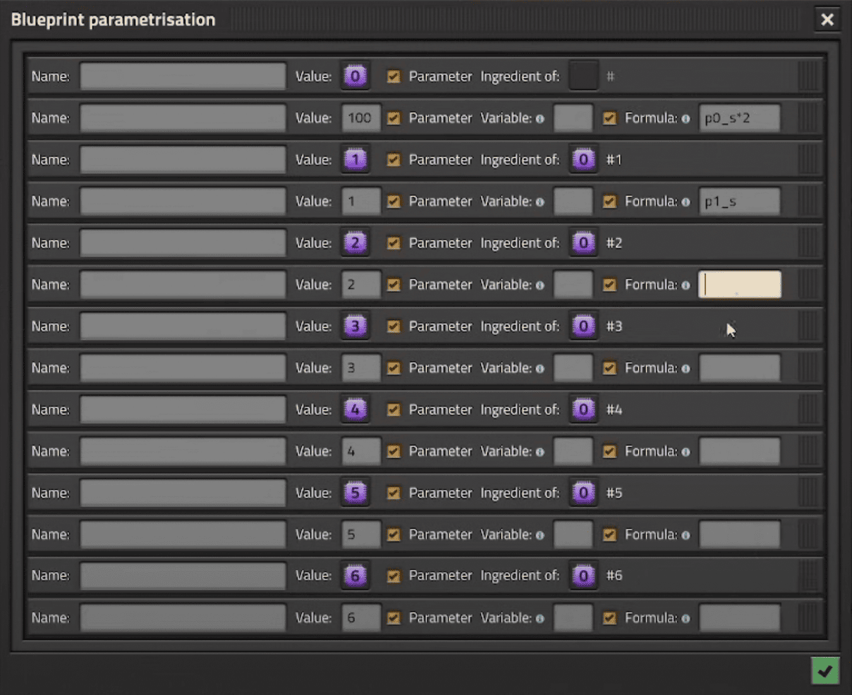Image resolution: width=852 pixels, height=695 pixels.
Task: Click the Ingredient of icon beside #1
Action: click(x=583, y=159)
